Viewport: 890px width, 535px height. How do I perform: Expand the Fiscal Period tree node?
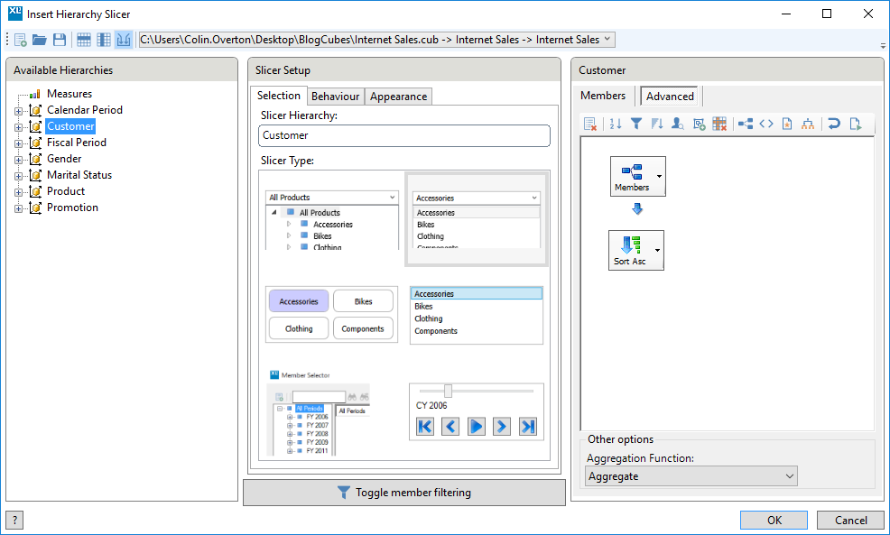19,143
